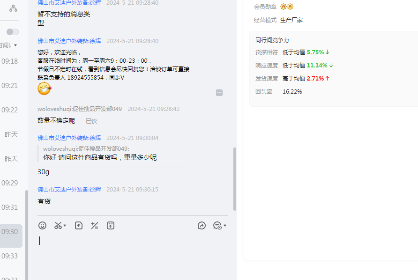Click the forward arrow circle icon
The width and height of the screenshot is (418, 280).
tap(202, 226)
